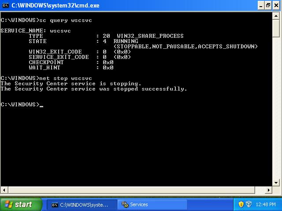
Task: Switch to the Services taskbar button
Action: (x=152, y=205)
